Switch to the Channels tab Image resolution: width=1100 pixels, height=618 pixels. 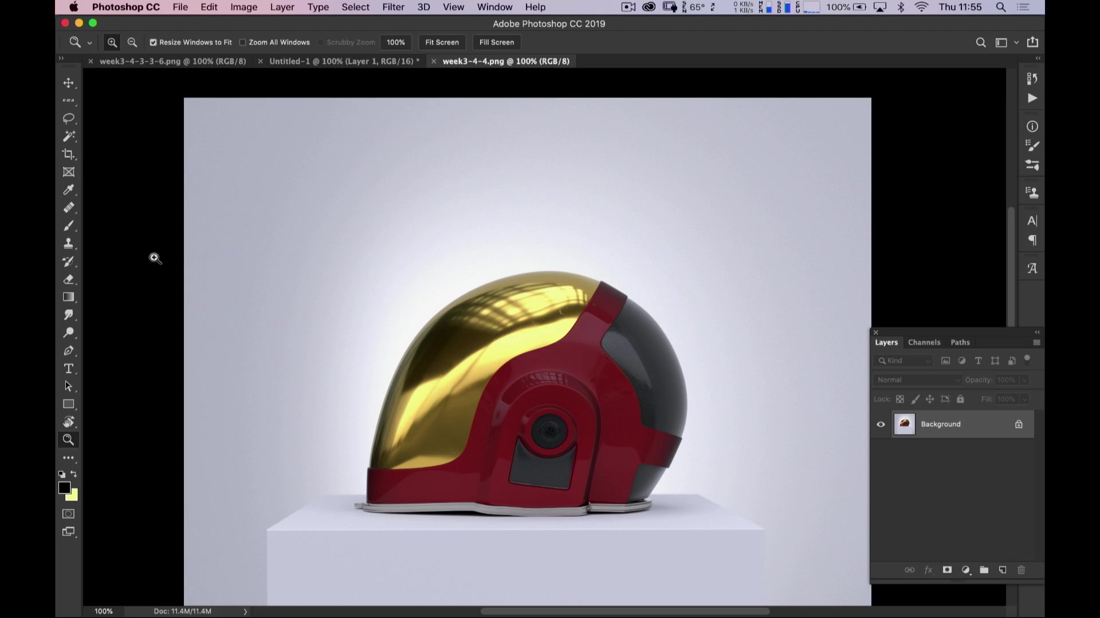924,343
